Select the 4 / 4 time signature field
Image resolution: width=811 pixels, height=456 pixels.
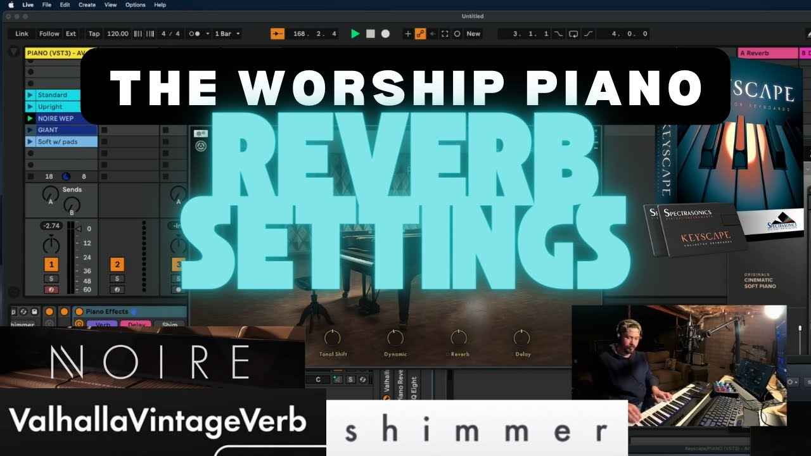[170, 34]
